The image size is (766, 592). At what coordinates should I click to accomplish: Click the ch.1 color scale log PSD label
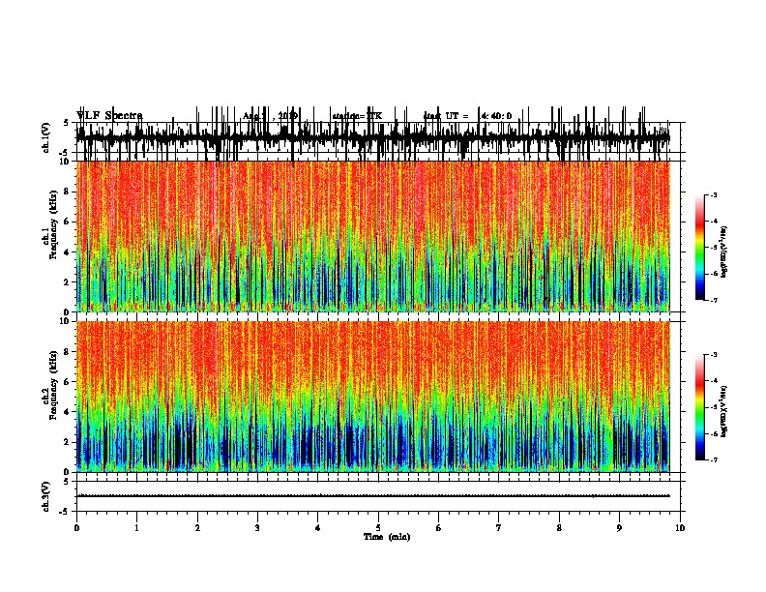click(724, 252)
